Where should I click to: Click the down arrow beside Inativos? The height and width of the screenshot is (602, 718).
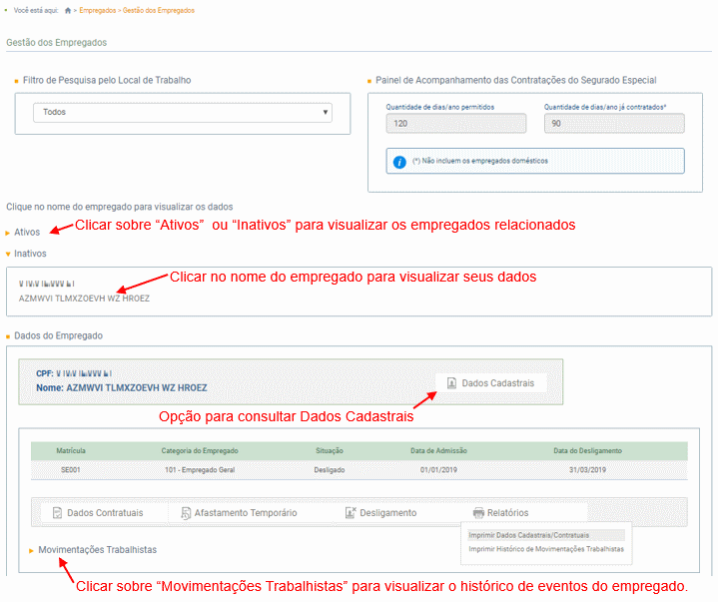click(x=8, y=254)
